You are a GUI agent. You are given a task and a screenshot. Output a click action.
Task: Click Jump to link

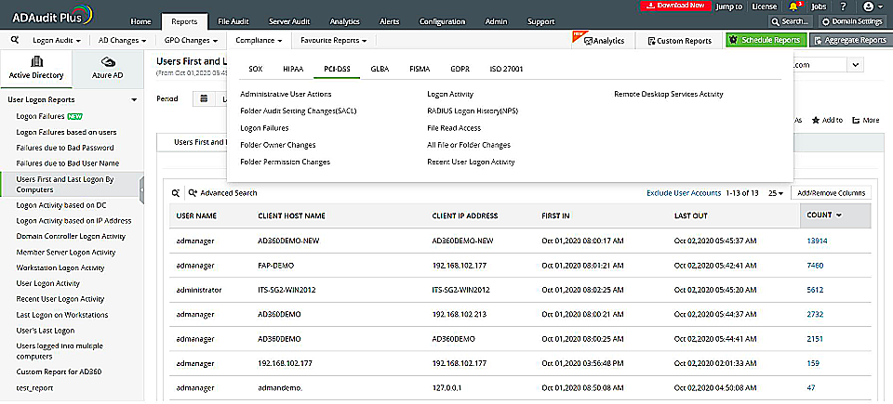729,7
